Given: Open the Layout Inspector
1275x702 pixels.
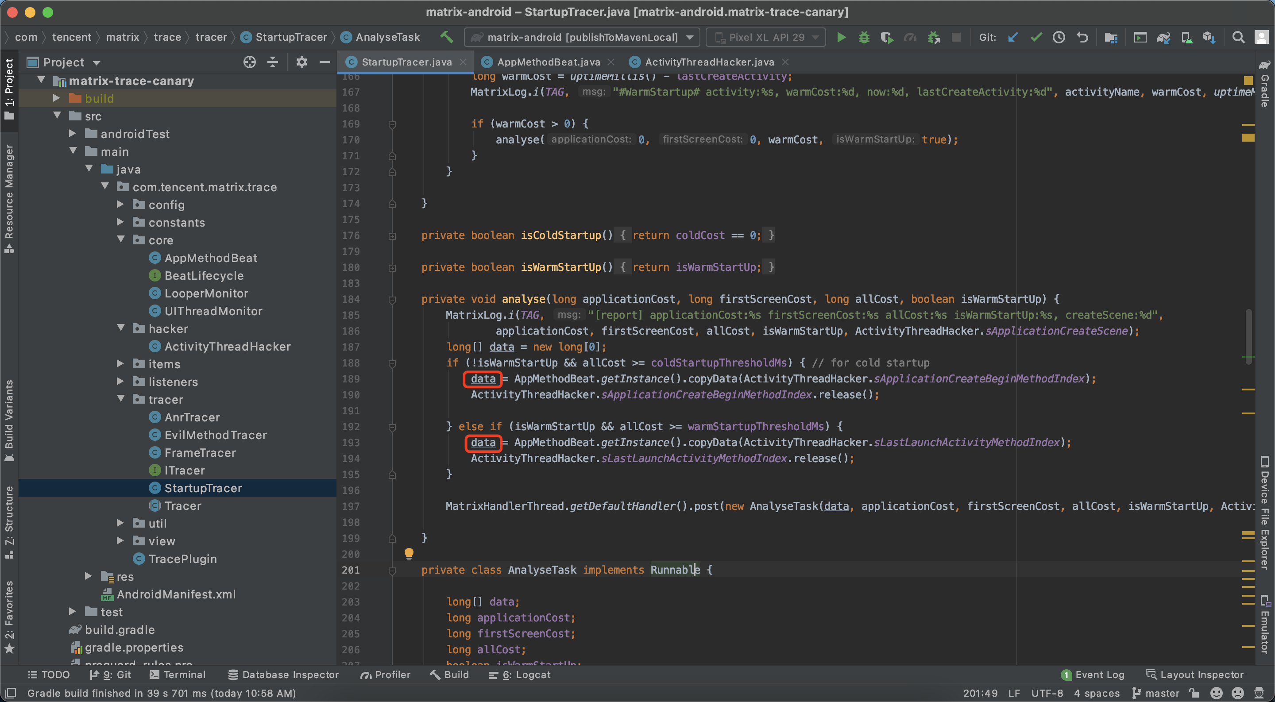Looking at the screenshot, I should 1194,674.
